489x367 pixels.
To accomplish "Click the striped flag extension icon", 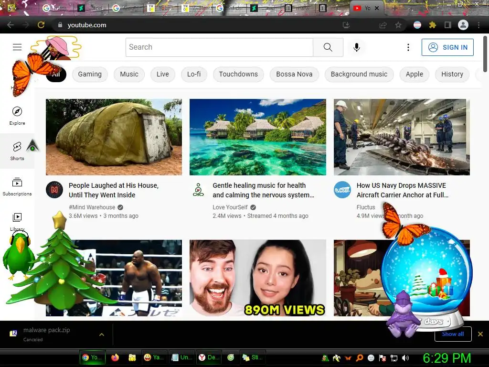I will tap(417, 25).
